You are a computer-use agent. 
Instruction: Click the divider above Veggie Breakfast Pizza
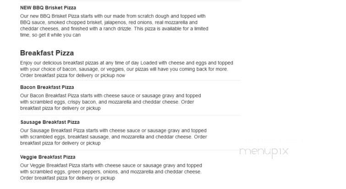point(130,150)
